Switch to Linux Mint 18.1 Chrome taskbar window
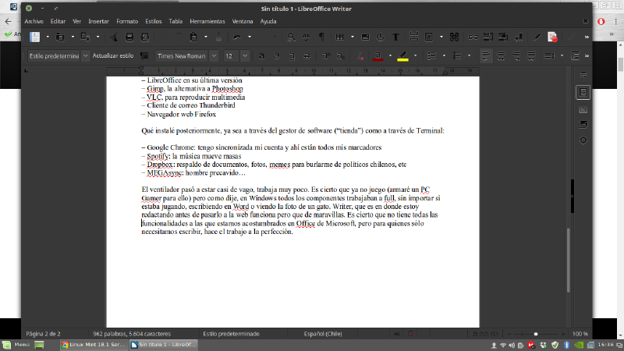The width and height of the screenshot is (624, 351). tap(94, 345)
